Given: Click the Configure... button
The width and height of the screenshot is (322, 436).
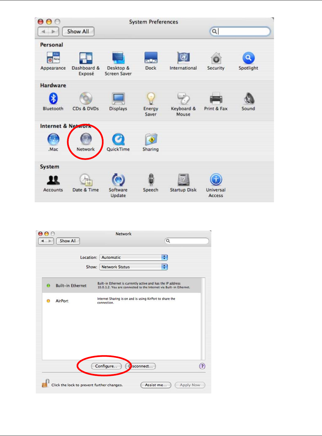Looking at the screenshot, I should point(106,366).
